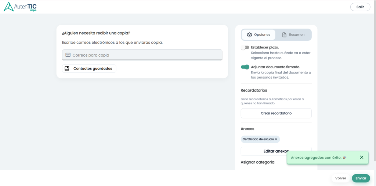Click Crear recordatorio button

(276, 113)
